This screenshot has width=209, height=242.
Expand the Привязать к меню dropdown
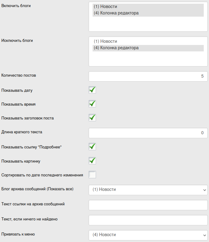click(148, 235)
